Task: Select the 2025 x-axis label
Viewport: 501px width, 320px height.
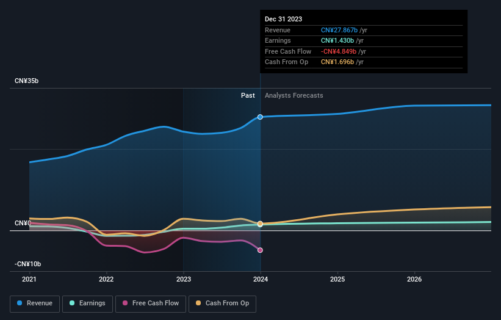Action: point(337,279)
